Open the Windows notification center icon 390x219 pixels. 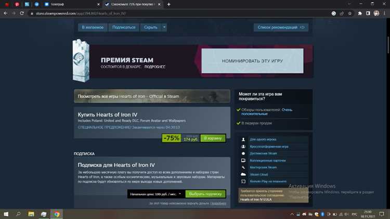tap(382, 214)
